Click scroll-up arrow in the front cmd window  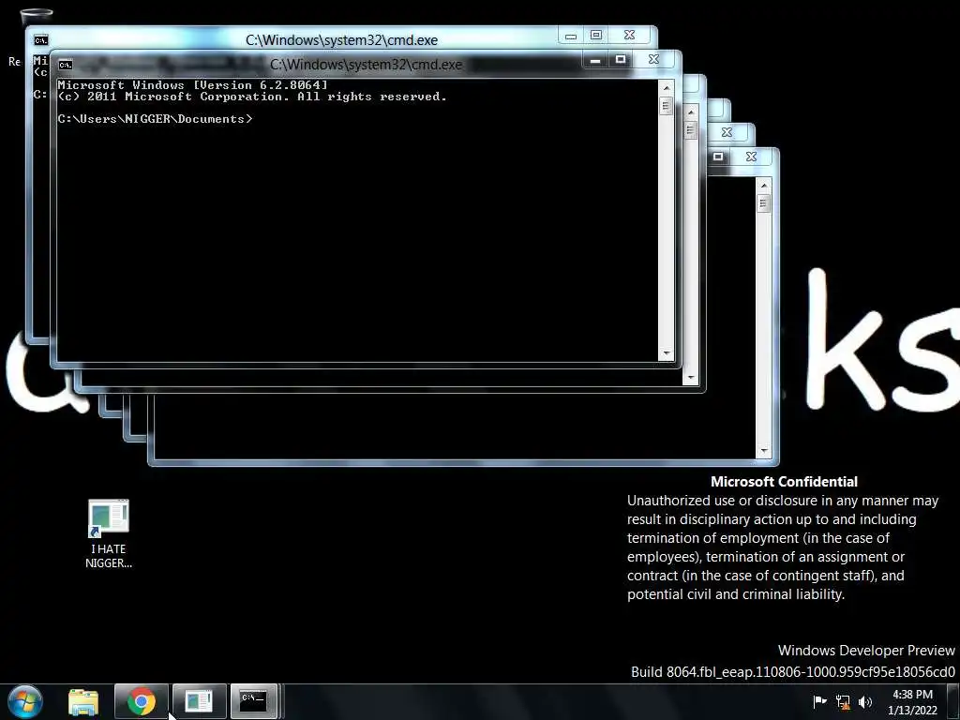point(667,88)
